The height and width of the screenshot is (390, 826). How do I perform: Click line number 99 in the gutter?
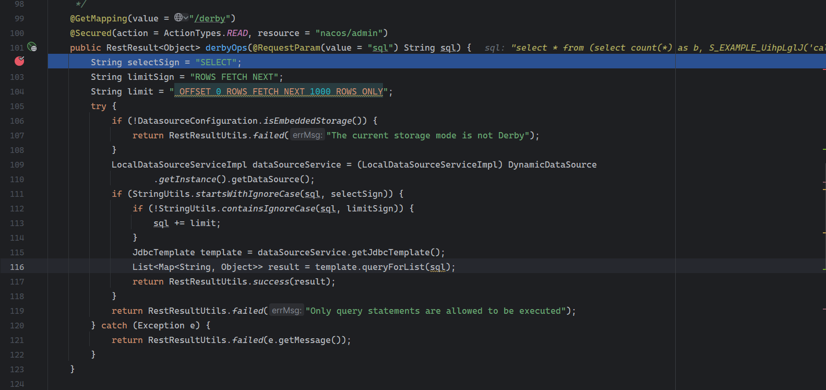pyautogui.click(x=19, y=18)
